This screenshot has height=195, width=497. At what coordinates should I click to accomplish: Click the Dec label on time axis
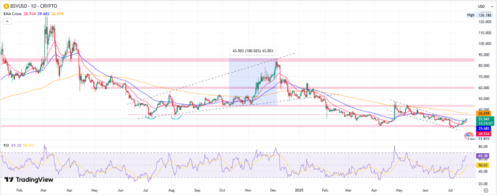(x=272, y=191)
